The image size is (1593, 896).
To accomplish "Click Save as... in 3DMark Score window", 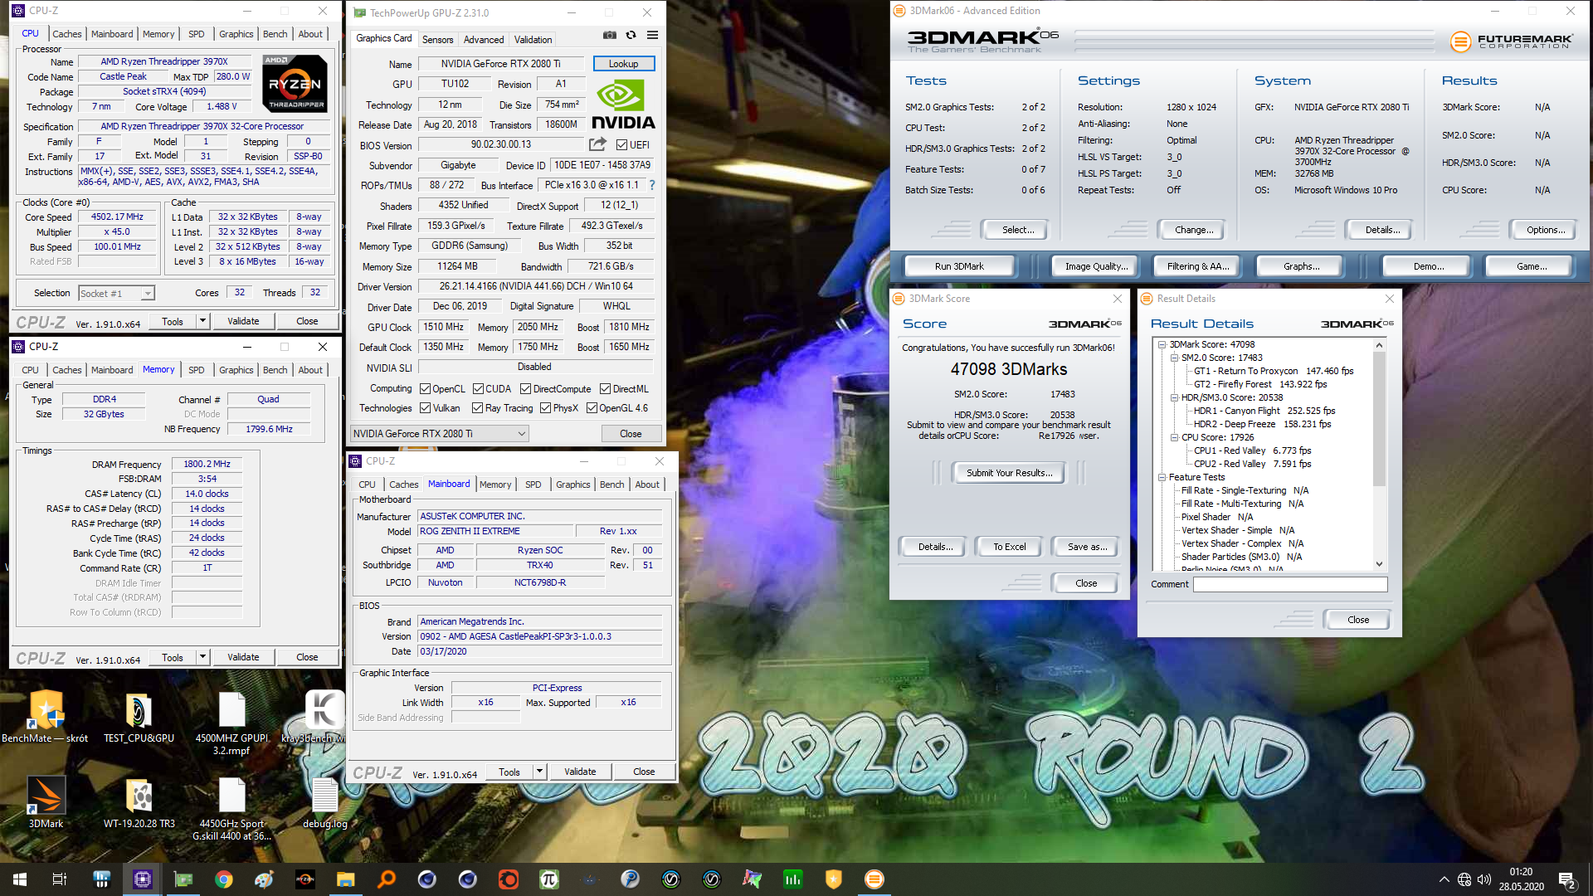I will click(1087, 547).
